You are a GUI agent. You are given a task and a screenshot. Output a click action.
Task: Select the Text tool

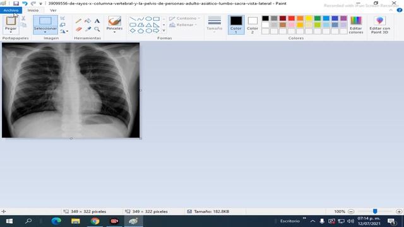click(97, 21)
